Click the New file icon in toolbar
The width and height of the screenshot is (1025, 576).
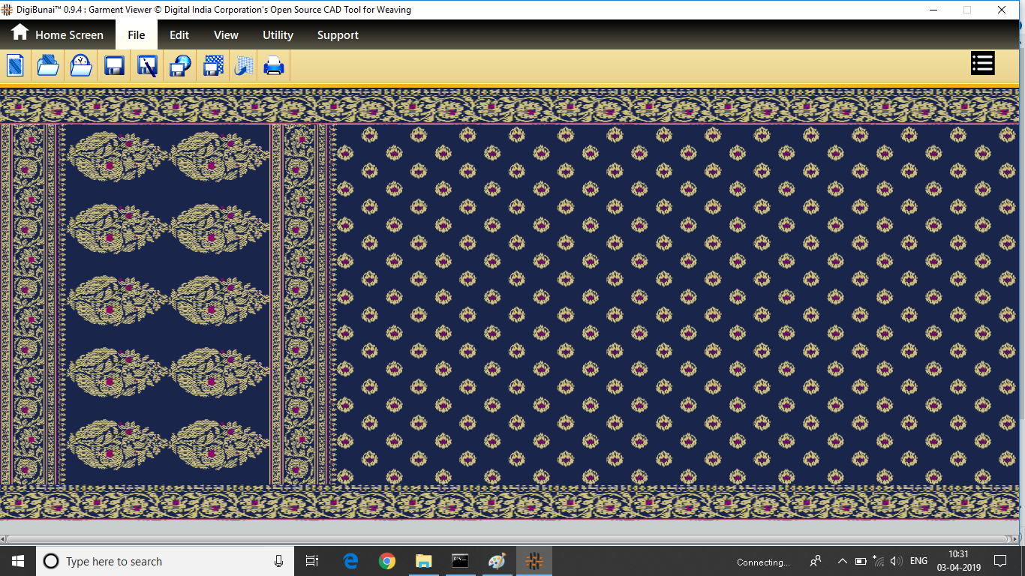(x=16, y=66)
